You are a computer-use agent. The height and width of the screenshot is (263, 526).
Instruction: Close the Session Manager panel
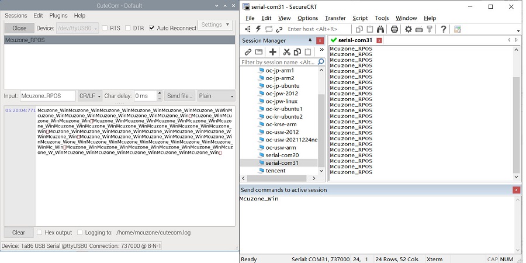point(320,40)
